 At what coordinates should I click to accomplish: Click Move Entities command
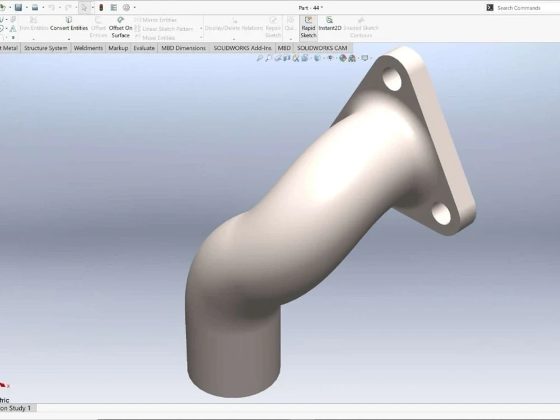pyautogui.click(x=155, y=38)
